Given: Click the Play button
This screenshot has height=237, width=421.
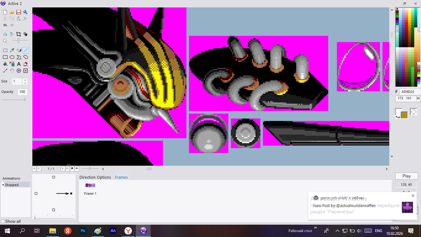Looking at the screenshot, I should [x=406, y=176].
